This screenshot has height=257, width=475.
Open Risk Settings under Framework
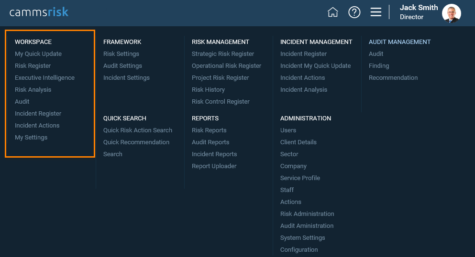(121, 54)
